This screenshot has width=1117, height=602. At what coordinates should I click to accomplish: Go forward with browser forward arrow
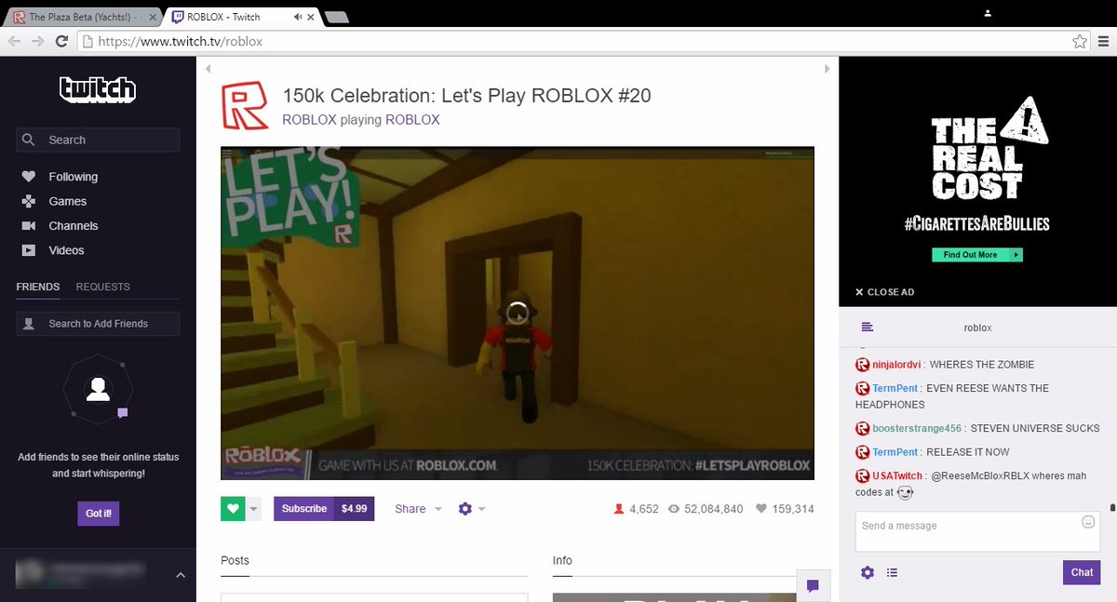[38, 41]
